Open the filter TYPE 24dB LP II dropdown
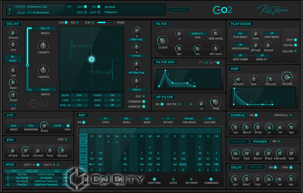Viewport: 303px width, 193px height. coord(197,33)
